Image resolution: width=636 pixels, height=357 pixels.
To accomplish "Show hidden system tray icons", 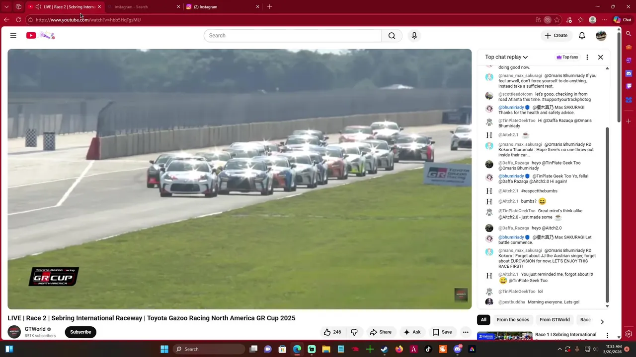I will click(x=559, y=349).
